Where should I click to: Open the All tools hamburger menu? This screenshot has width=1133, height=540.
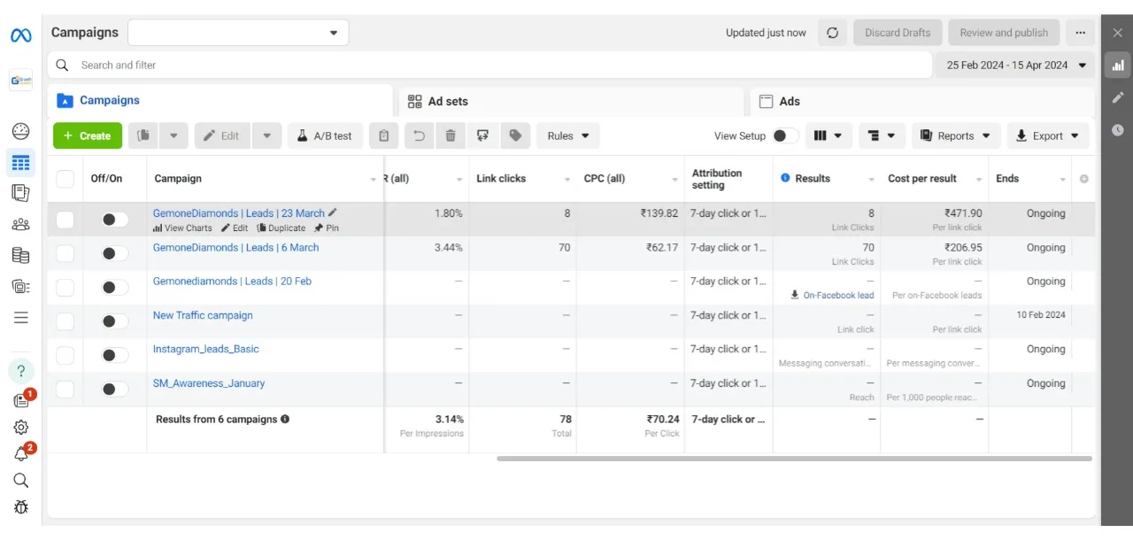coord(20,317)
